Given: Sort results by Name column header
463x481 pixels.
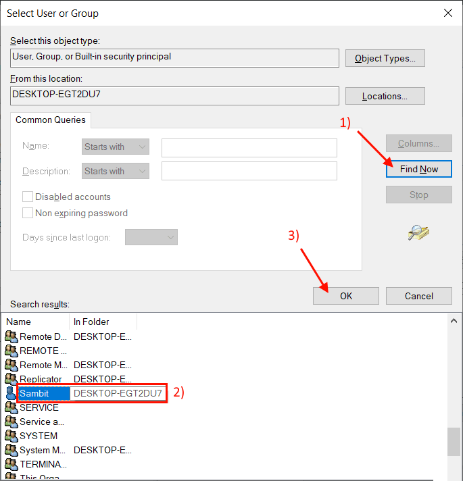Looking at the screenshot, I should [x=36, y=322].
